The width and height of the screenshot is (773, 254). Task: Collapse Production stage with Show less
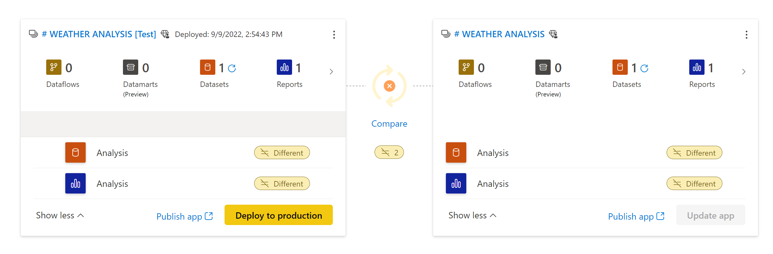(472, 215)
